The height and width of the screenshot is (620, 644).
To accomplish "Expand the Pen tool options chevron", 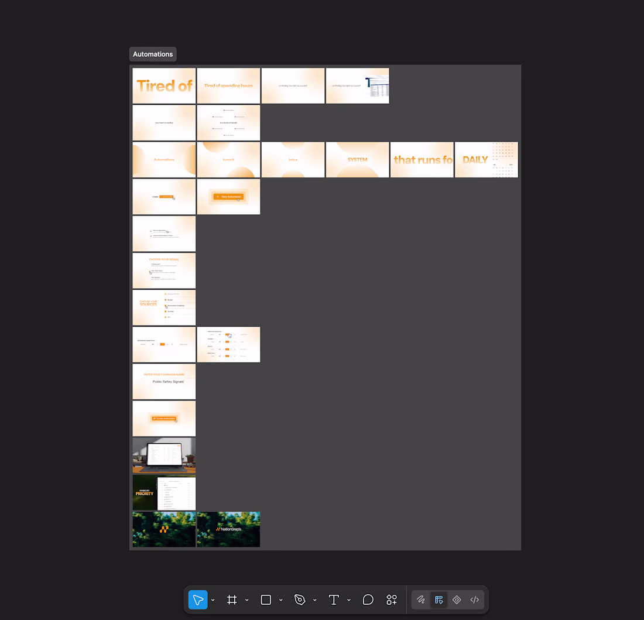I will click(x=314, y=600).
